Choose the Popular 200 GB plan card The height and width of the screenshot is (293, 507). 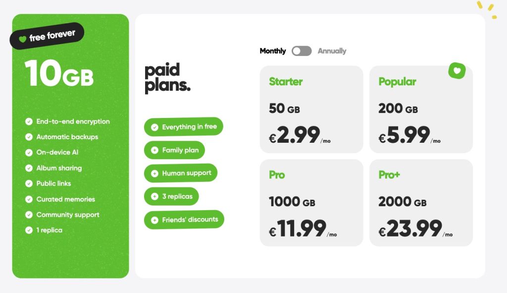pos(421,109)
